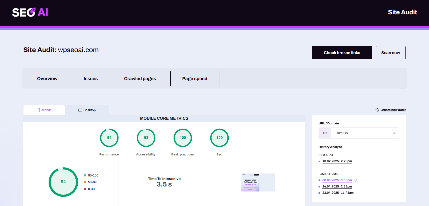
Task: Click the URL / Domain label
Action: point(329,123)
